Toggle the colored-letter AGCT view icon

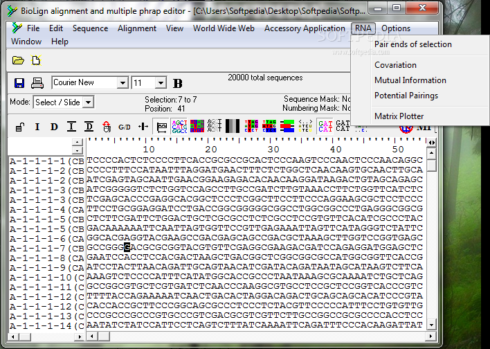179,126
